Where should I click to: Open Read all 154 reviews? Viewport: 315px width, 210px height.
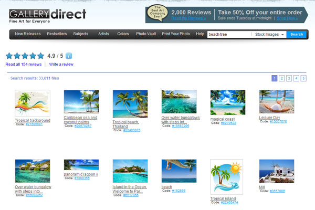click(x=24, y=64)
